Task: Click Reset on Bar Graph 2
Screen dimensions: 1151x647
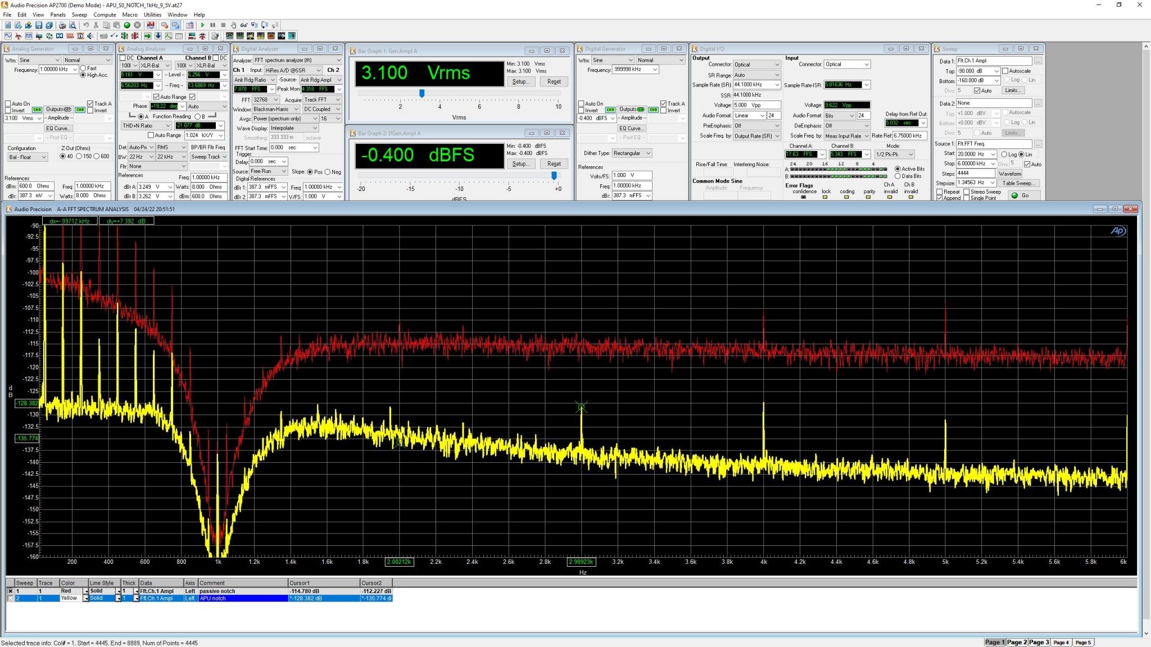Action: 554,163
